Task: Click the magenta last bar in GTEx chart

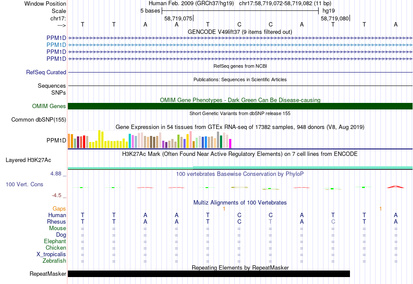Action: [230, 143]
